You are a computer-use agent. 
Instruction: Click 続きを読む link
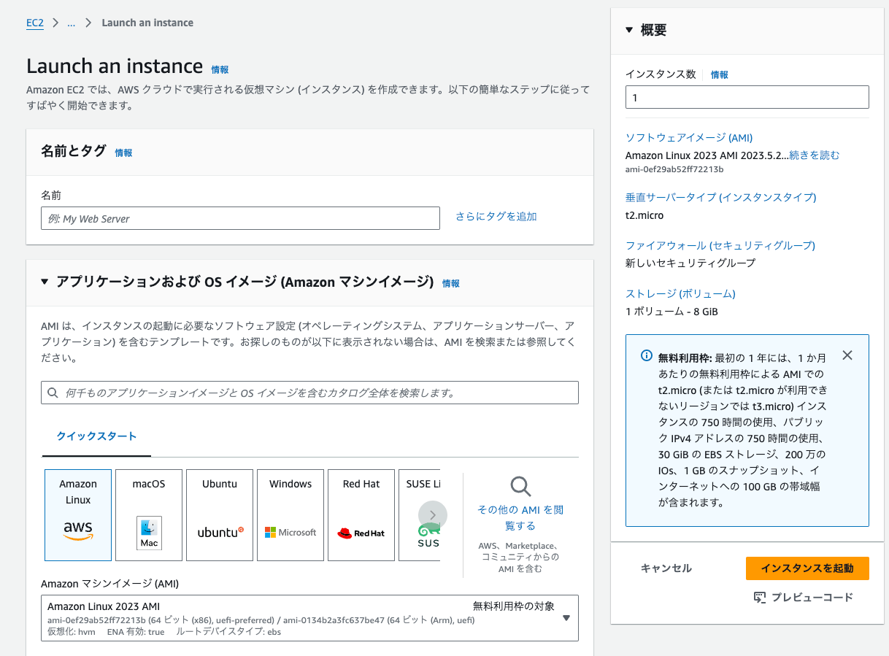tap(815, 155)
